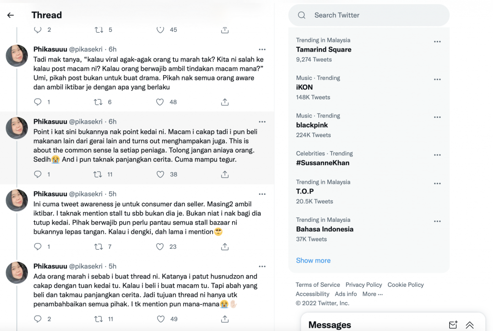Click the back arrow beside Thread
Image resolution: width=493 pixels, height=331 pixels.
point(11,15)
